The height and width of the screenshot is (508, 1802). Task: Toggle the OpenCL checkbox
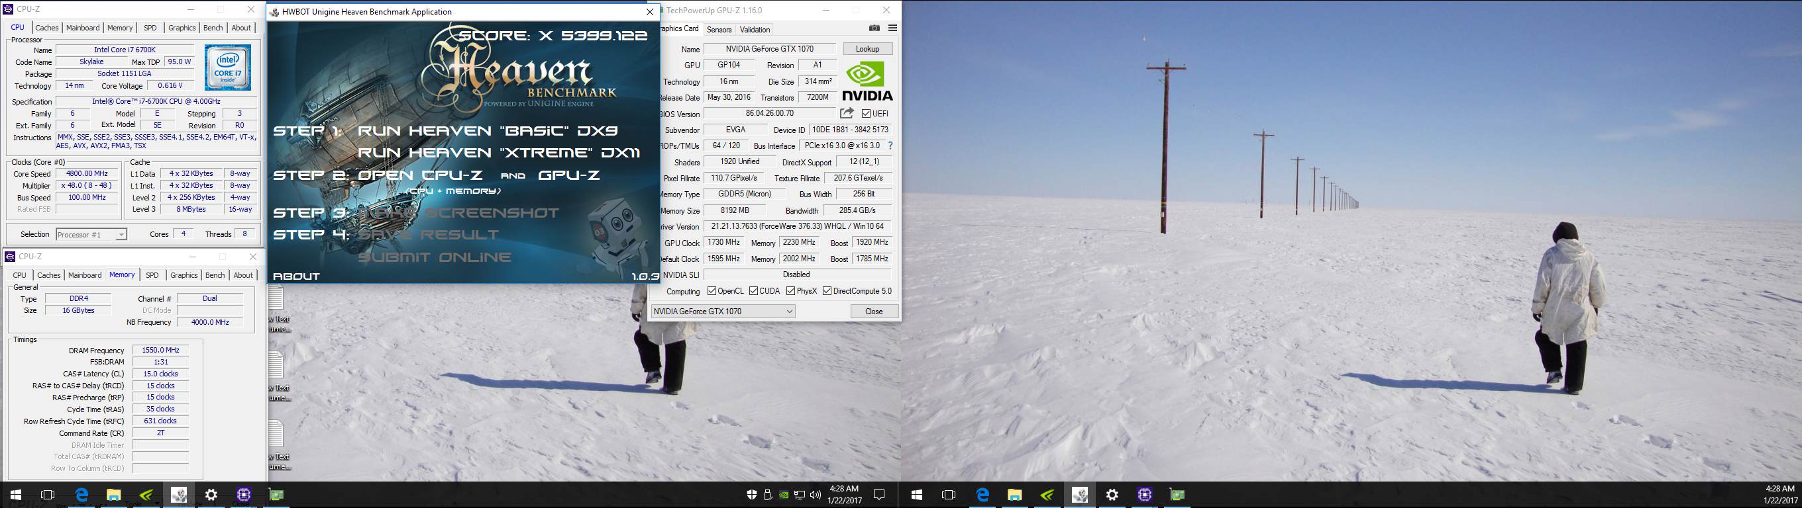click(x=712, y=290)
